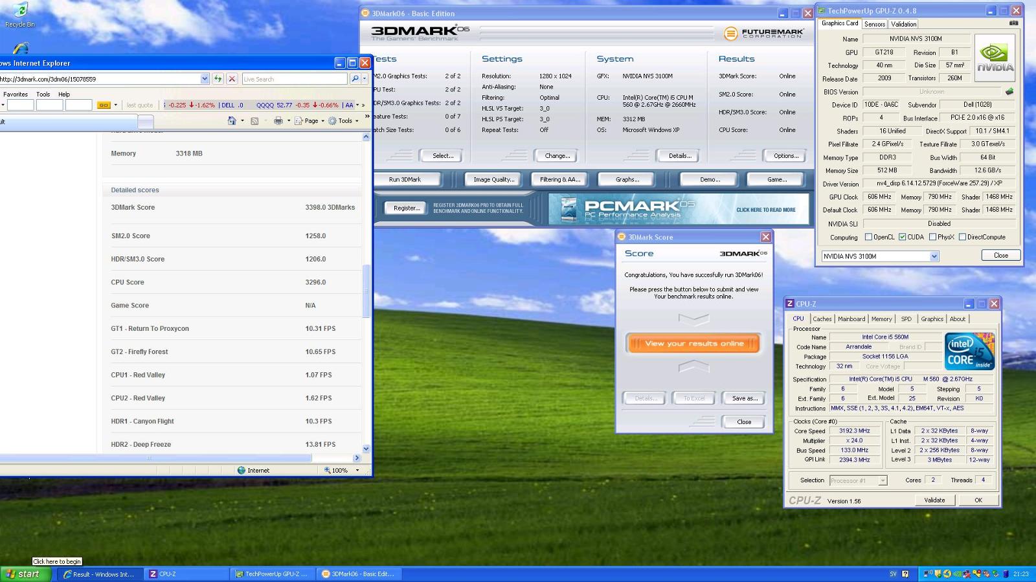This screenshot has width=1036, height=582.
Task: Switch to the Memory tab in CPU-Z
Action: tap(881, 319)
